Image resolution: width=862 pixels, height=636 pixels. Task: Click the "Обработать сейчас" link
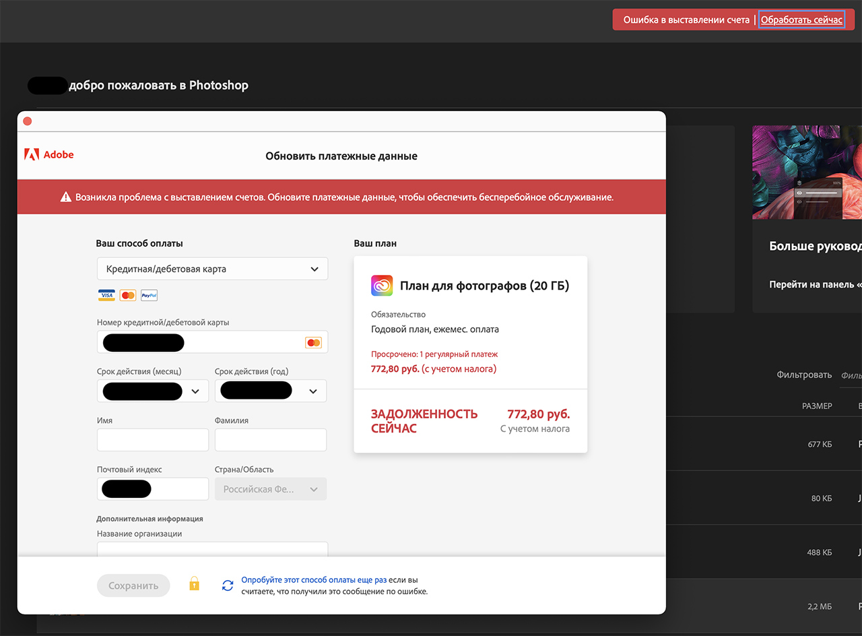coord(801,20)
